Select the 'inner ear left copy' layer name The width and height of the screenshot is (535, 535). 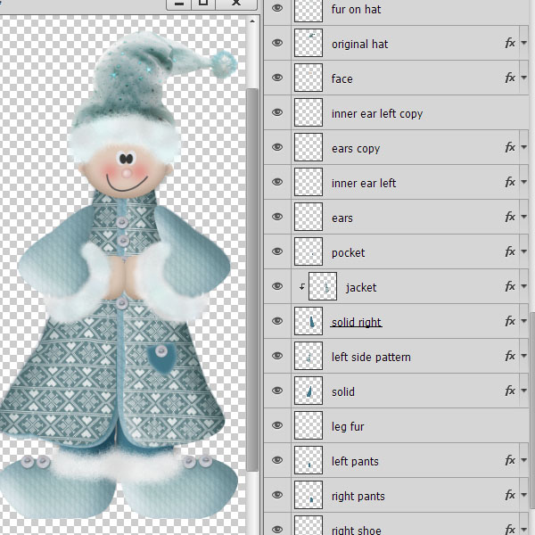point(377,113)
